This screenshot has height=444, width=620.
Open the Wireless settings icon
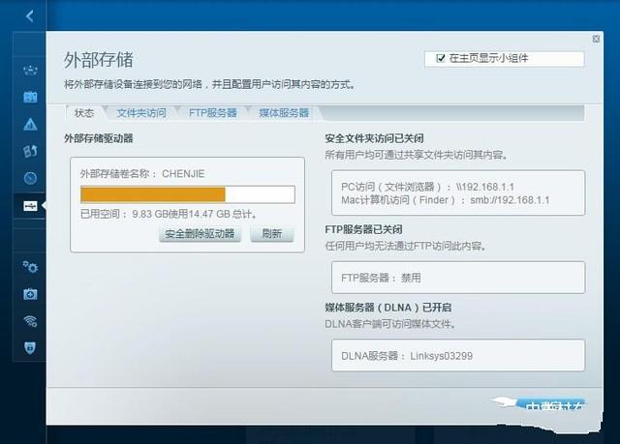click(30, 321)
